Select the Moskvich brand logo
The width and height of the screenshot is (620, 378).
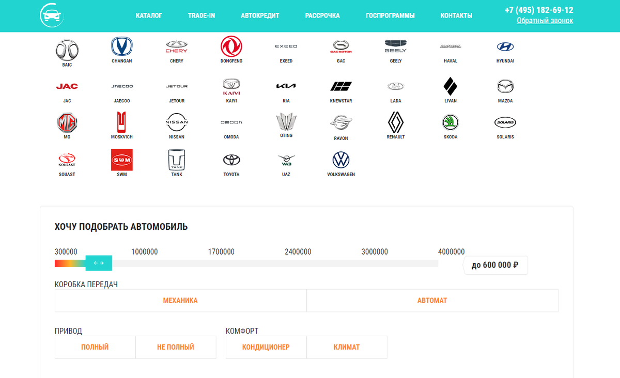tap(122, 122)
